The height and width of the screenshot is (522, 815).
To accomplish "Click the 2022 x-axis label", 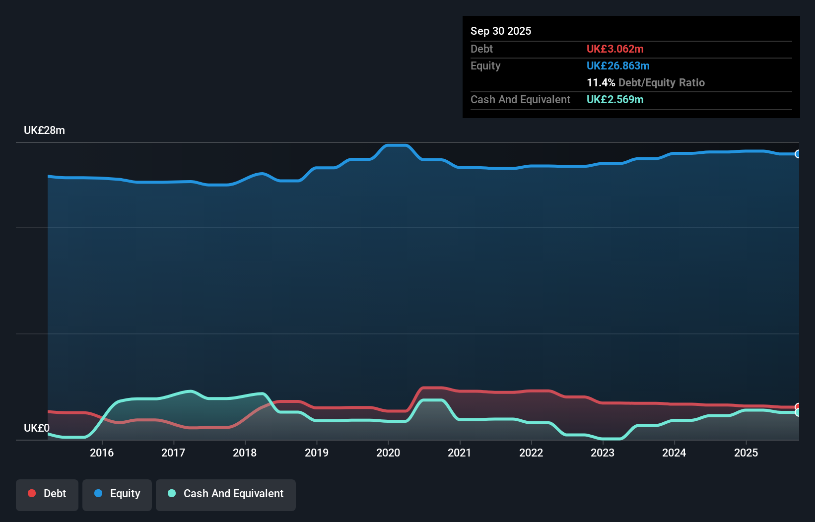I will click(531, 453).
